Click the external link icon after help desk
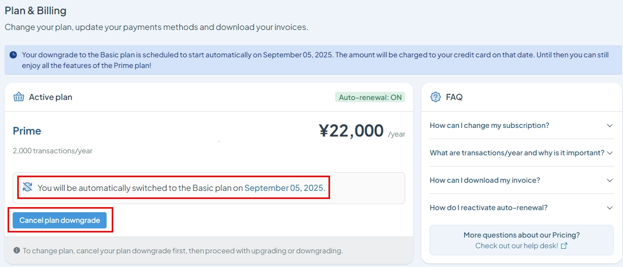Screen dimensions: 623x267 [564, 246]
